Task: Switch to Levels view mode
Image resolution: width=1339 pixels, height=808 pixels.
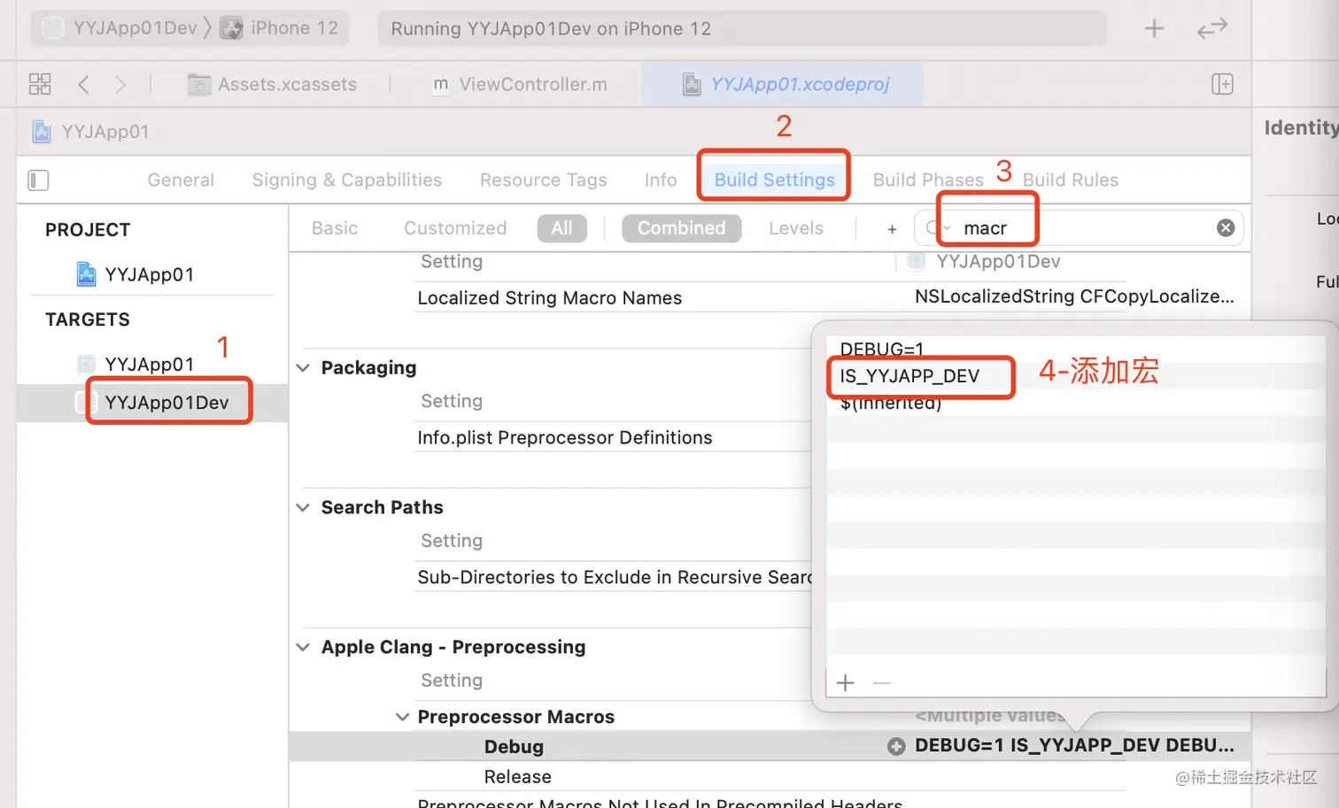Action: 796,228
